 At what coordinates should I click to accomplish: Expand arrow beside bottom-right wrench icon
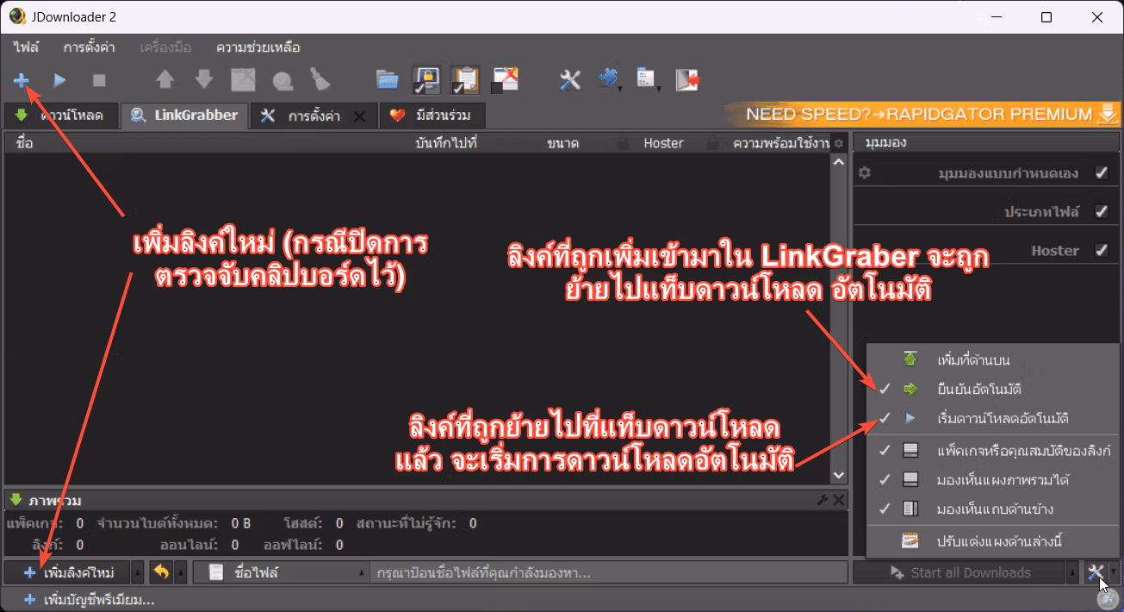tap(1115, 572)
